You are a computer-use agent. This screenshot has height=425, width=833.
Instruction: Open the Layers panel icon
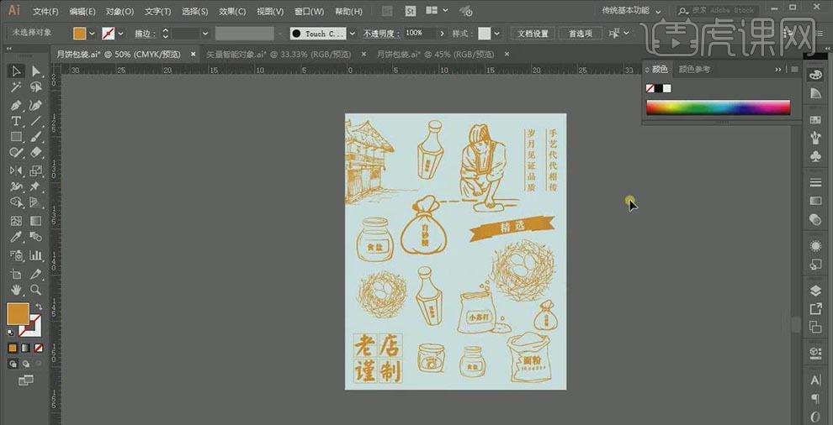(x=814, y=290)
